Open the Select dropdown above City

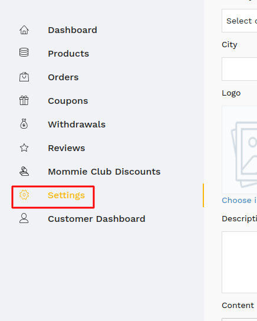coord(239,21)
